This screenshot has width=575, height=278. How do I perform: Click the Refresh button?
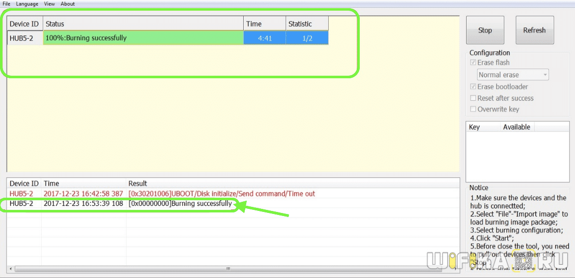[534, 30]
